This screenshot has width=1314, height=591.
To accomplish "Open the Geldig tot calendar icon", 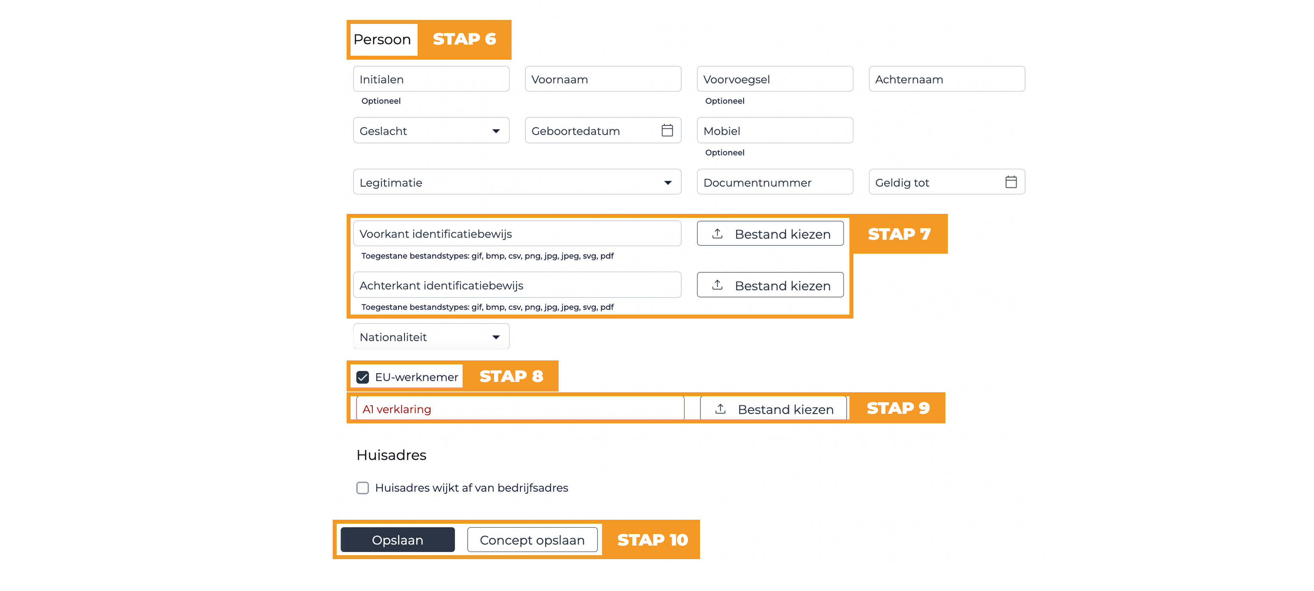I will click(1010, 182).
